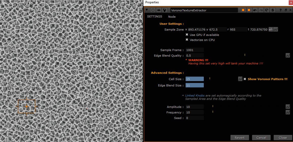Uncheck Vectorize on CPU
This screenshot has width=293, height=142.
(x=187, y=40)
